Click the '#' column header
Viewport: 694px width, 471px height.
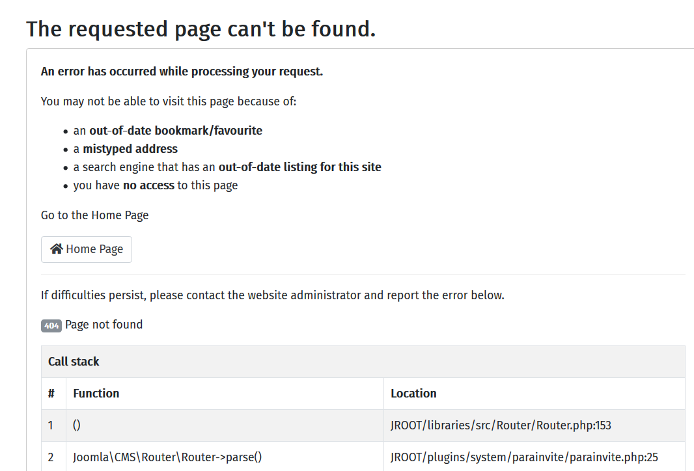(53, 394)
